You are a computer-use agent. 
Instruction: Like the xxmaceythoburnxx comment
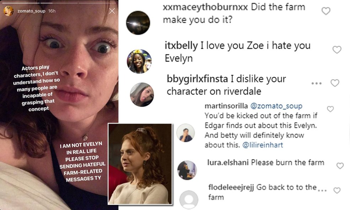click(x=326, y=11)
